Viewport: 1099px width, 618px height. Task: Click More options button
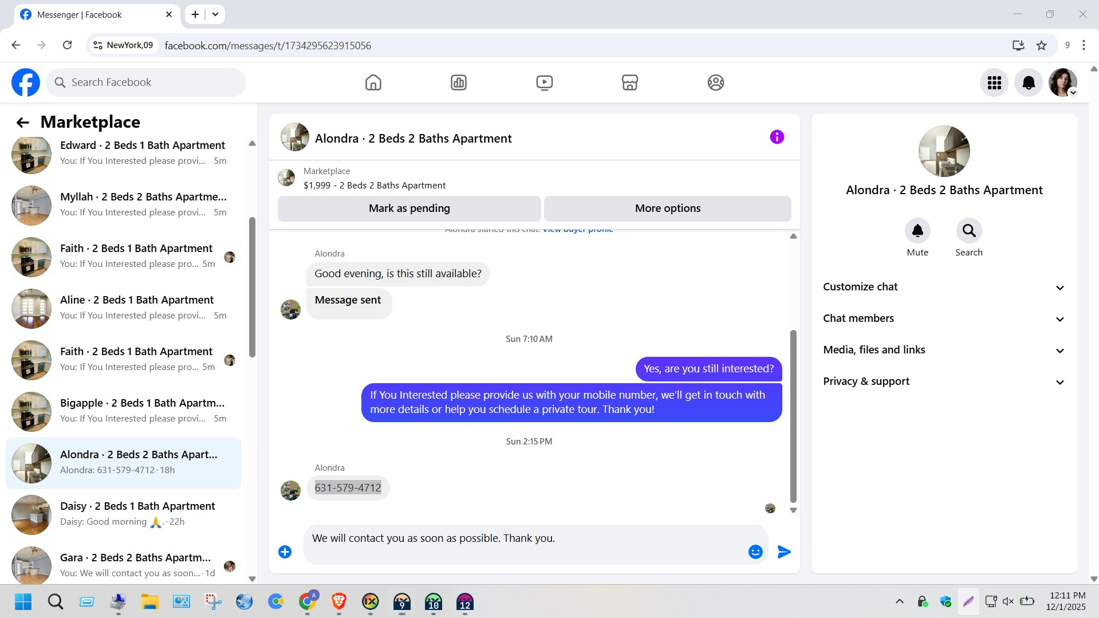pos(668,208)
